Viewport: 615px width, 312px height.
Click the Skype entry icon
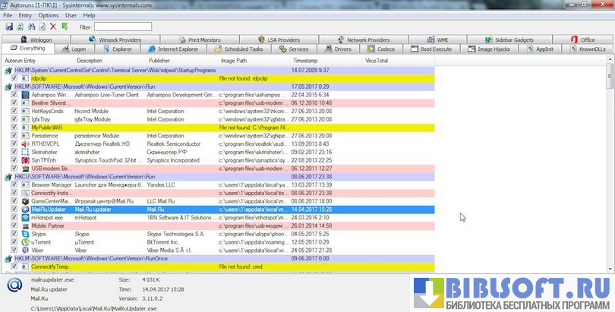25,234
